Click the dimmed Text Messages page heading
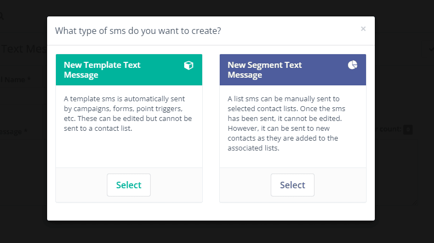434x243 pixels. 23,49
